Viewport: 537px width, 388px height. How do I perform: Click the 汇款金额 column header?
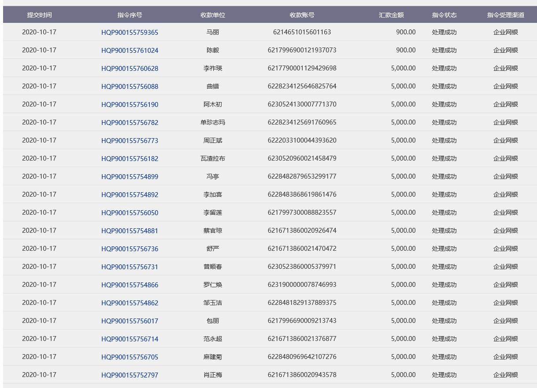[x=391, y=15]
